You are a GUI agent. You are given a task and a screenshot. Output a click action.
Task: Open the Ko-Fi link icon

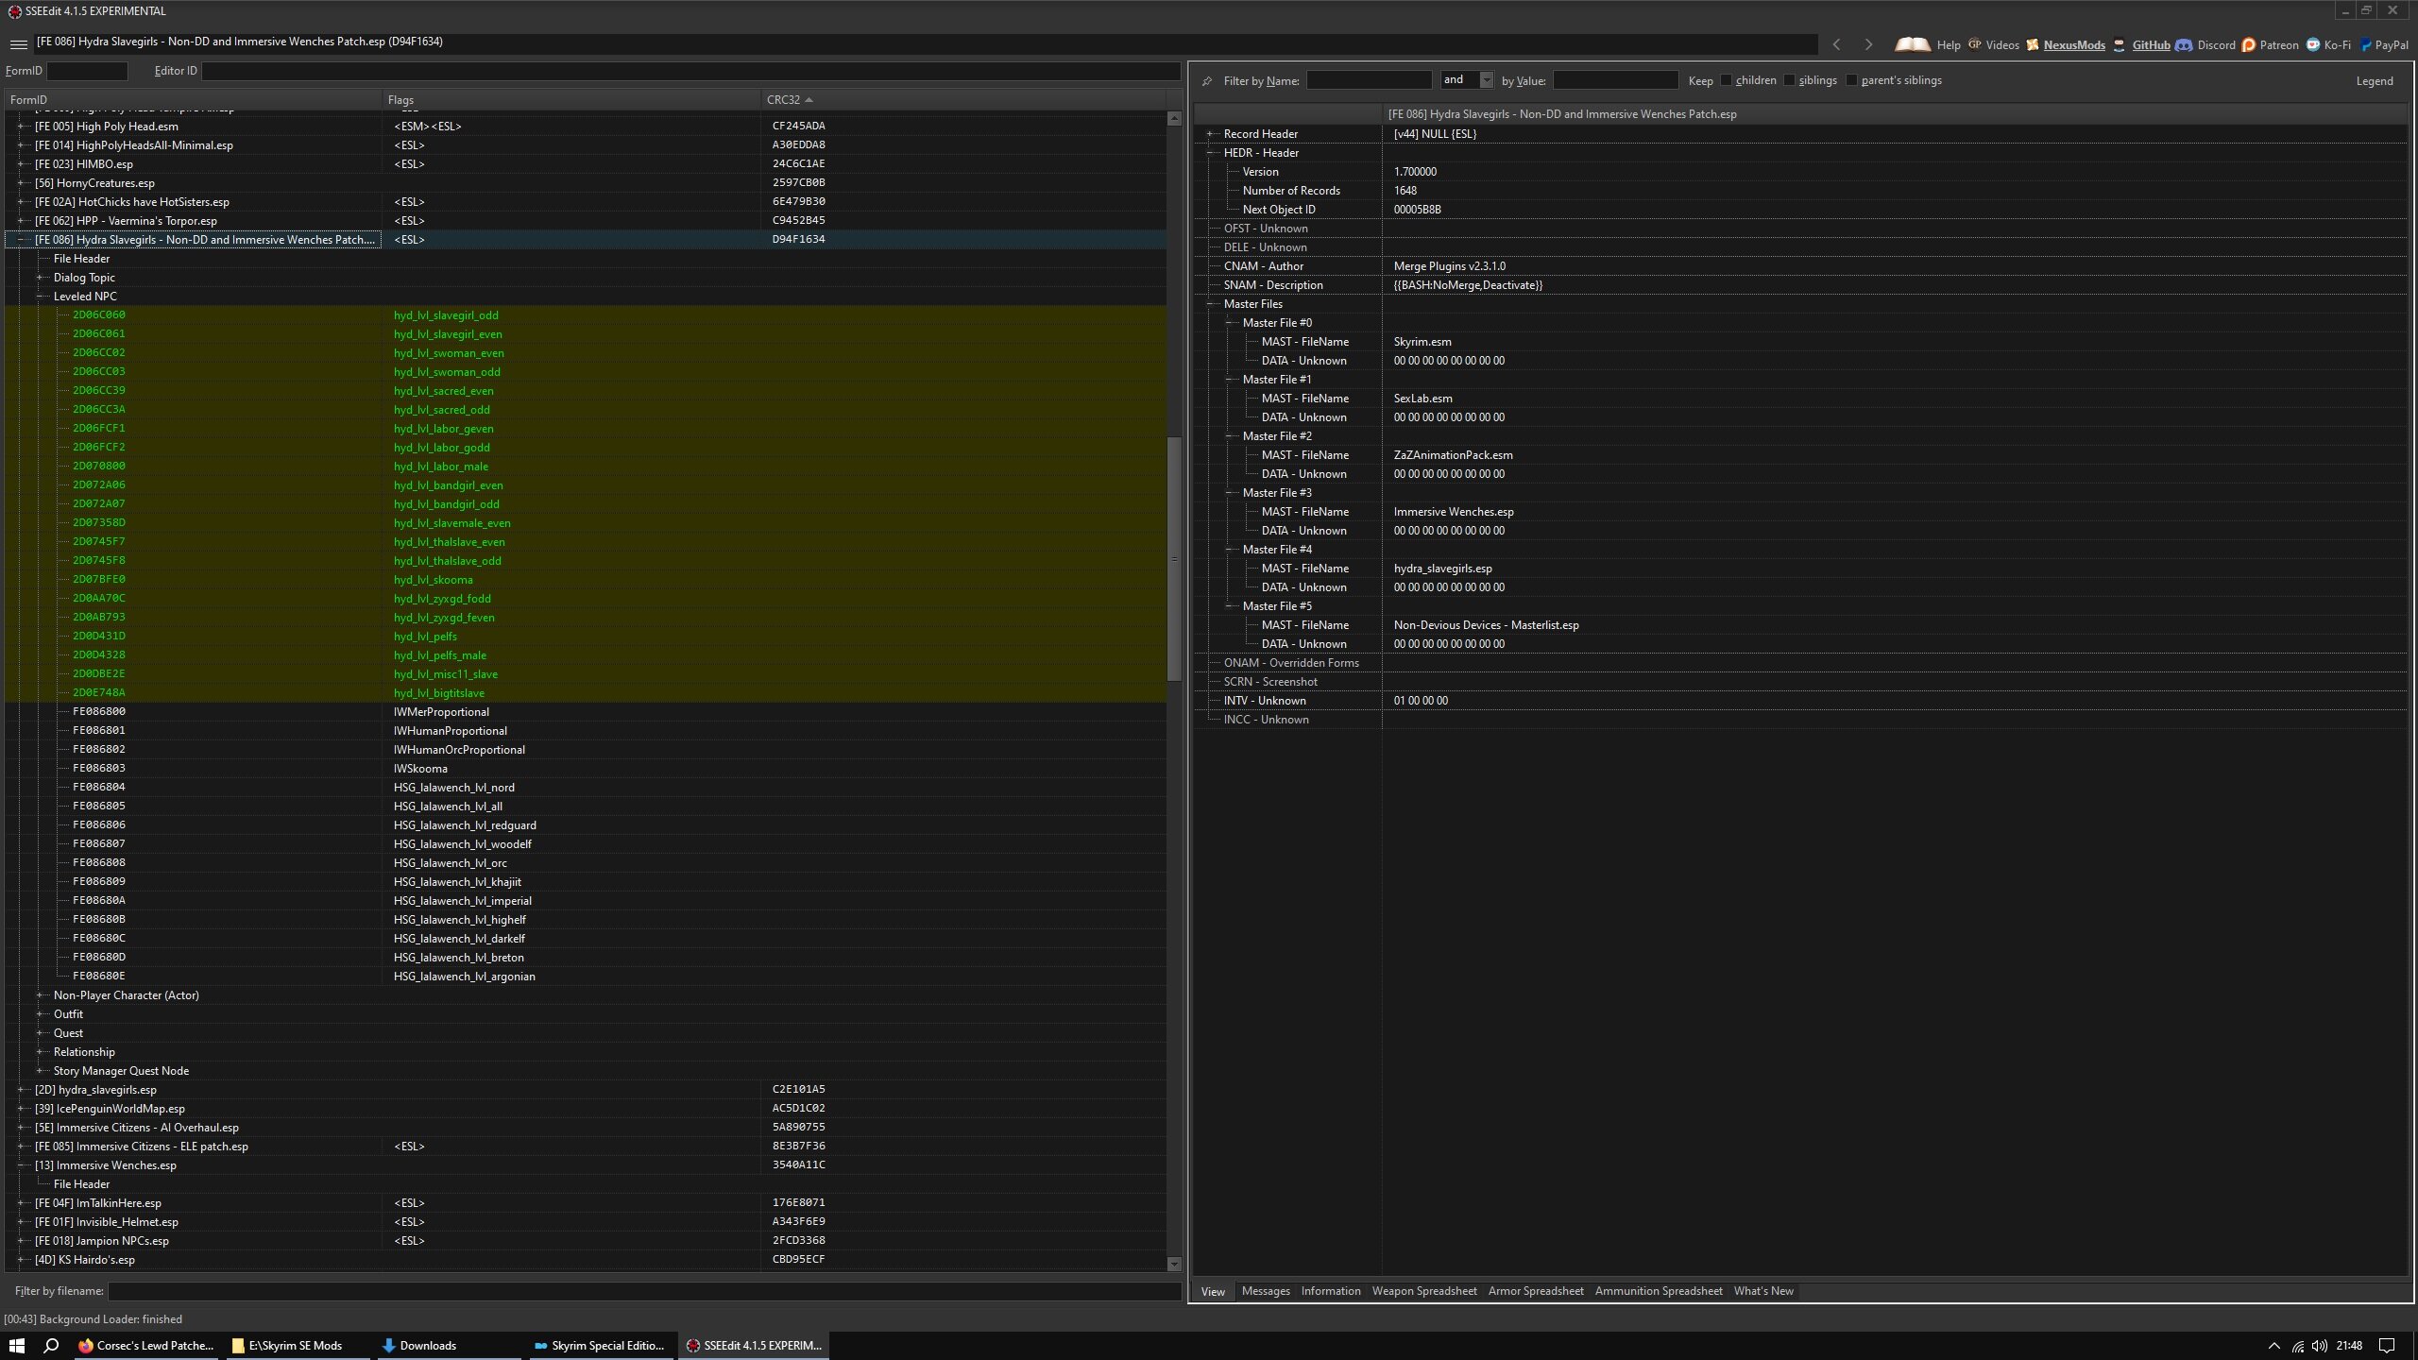coord(2312,45)
